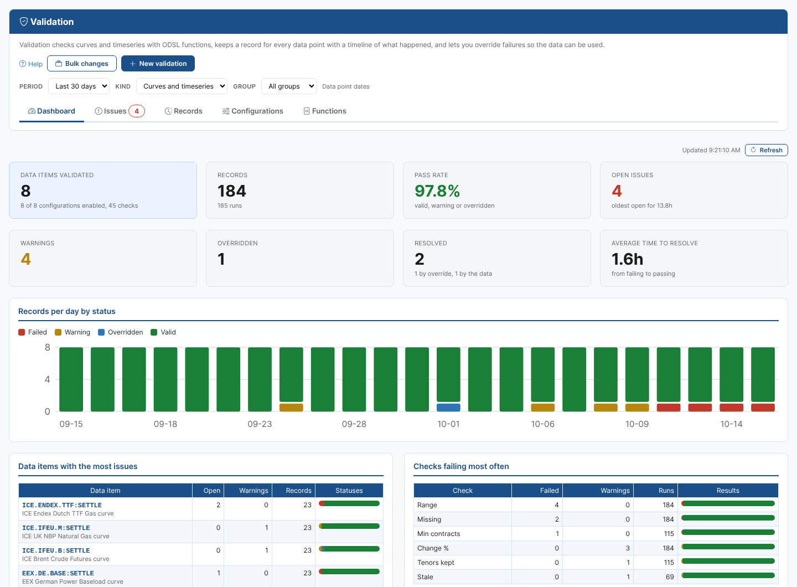Click the Resolved card
Viewport: 797px width, 587px height.
pyautogui.click(x=497, y=258)
